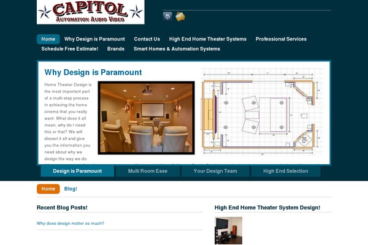Open the Blog! link

pos(71,189)
